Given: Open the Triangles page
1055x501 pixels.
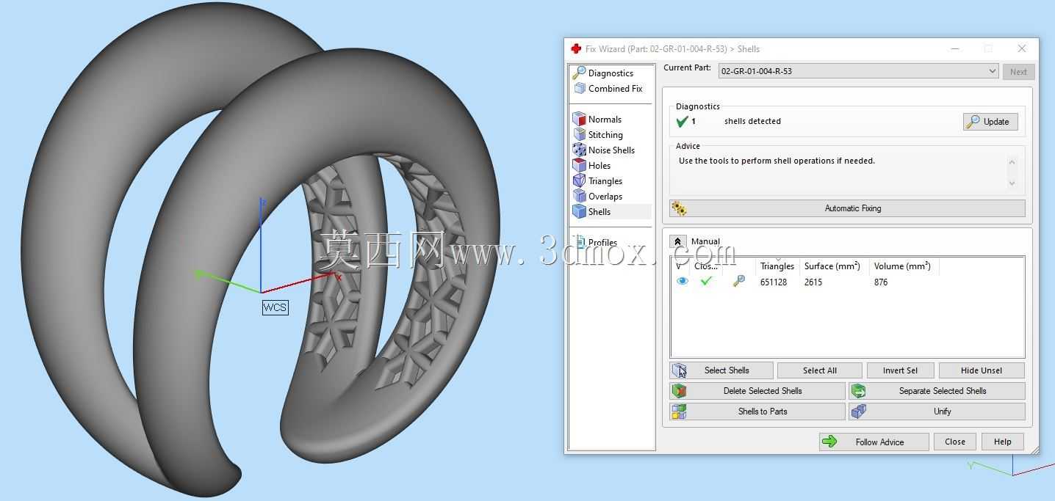Looking at the screenshot, I should [598, 181].
